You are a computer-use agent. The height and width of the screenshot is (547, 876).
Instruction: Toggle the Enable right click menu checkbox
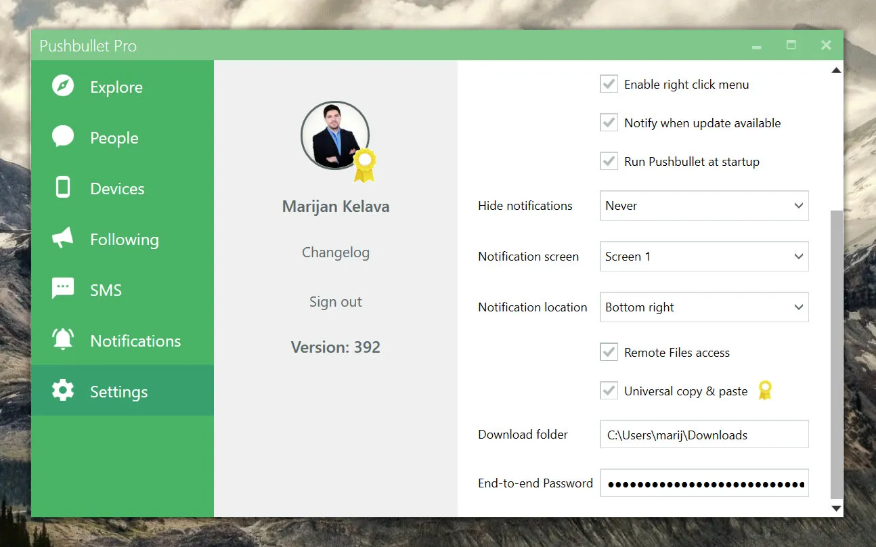609,84
